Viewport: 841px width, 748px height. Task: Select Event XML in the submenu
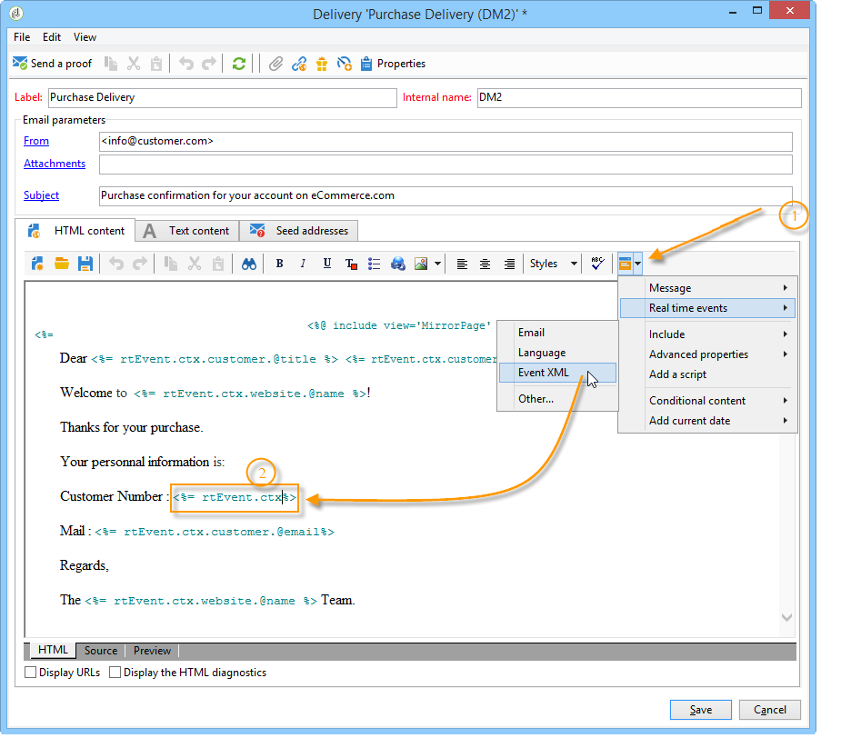(557, 373)
